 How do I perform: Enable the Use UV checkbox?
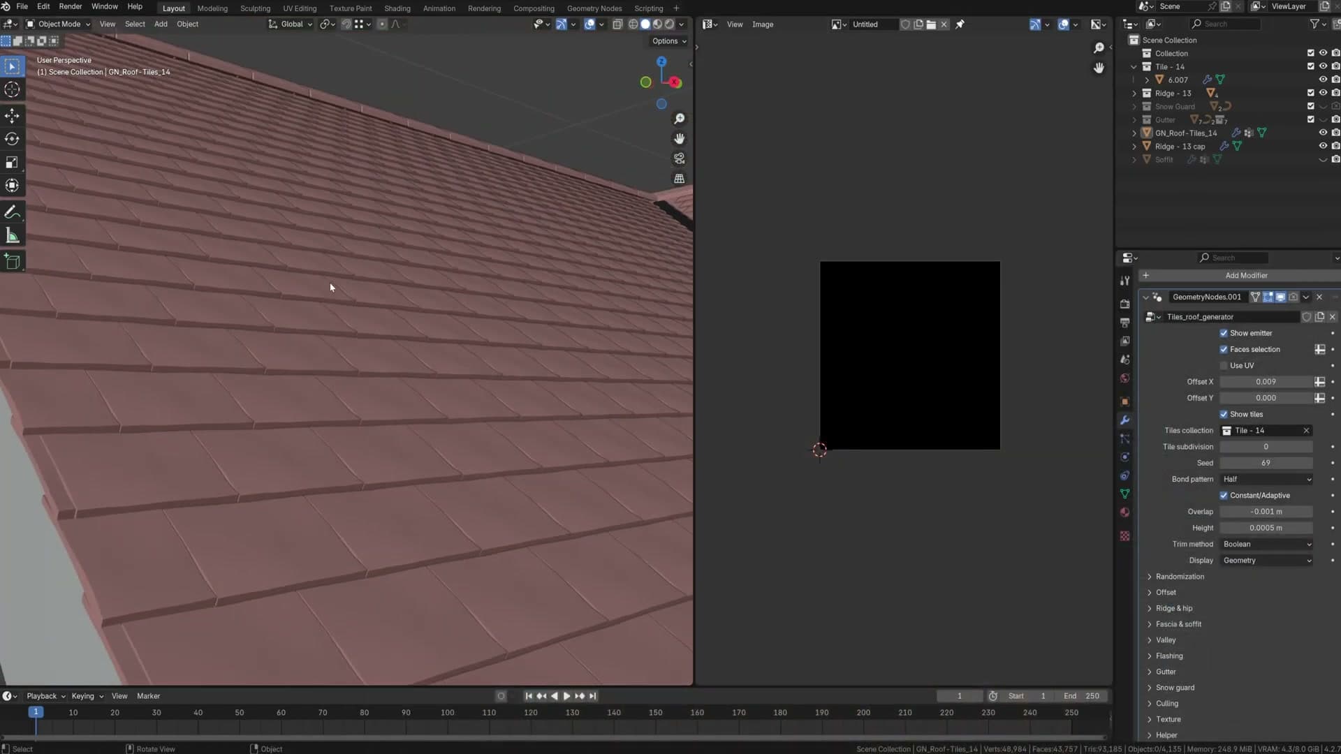(1224, 366)
